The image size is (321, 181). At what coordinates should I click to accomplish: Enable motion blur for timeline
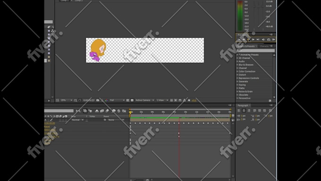pyautogui.click(x=107, y=111)
